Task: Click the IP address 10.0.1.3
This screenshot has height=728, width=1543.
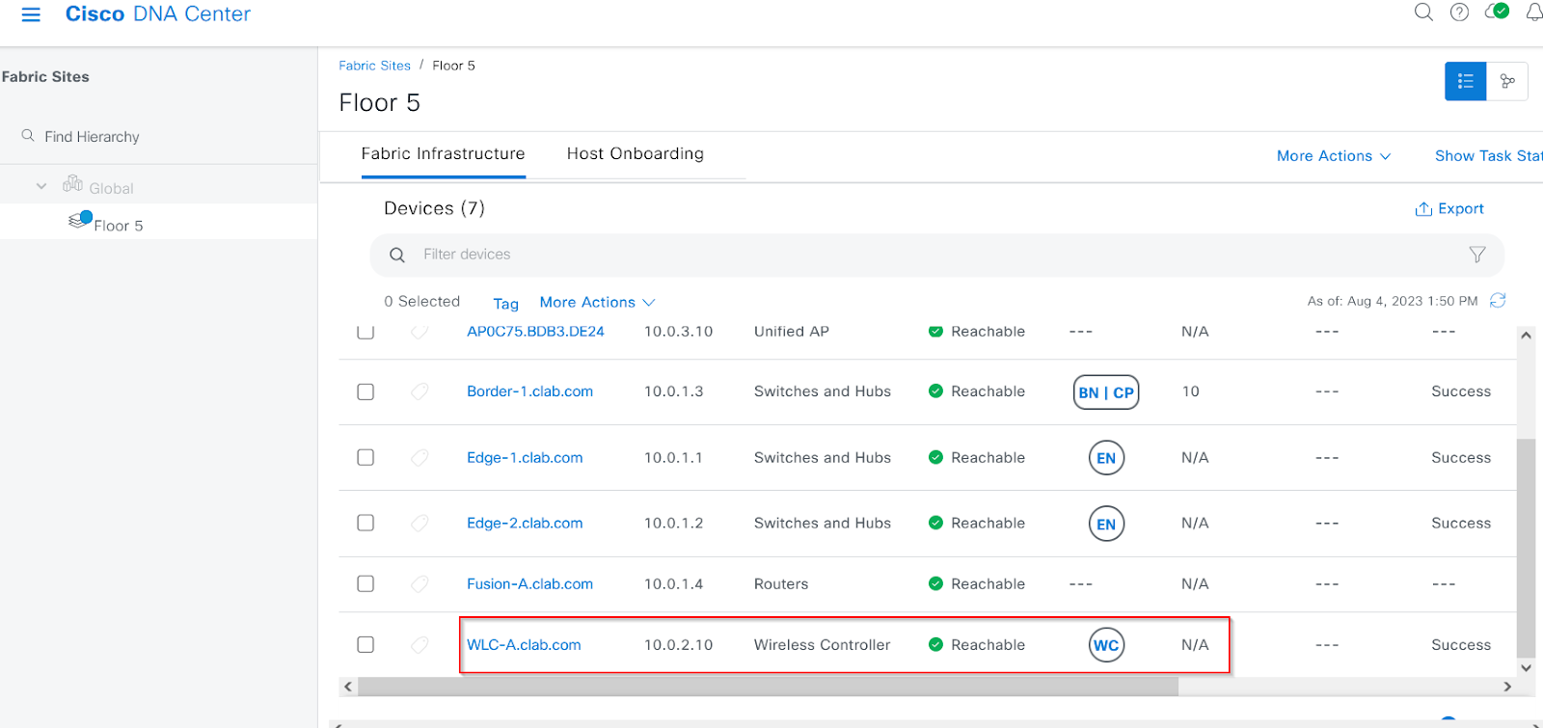Action: pyautogui.click(x=673, y=391)
